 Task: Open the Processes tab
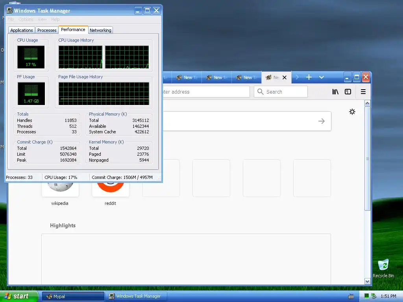pyautogui.click(x=47, y=30)
